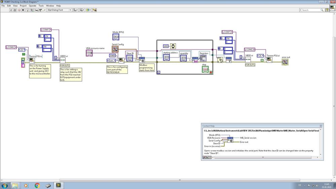
Task: Toggle Context Help show optional terminals
Action: (204, 157)
